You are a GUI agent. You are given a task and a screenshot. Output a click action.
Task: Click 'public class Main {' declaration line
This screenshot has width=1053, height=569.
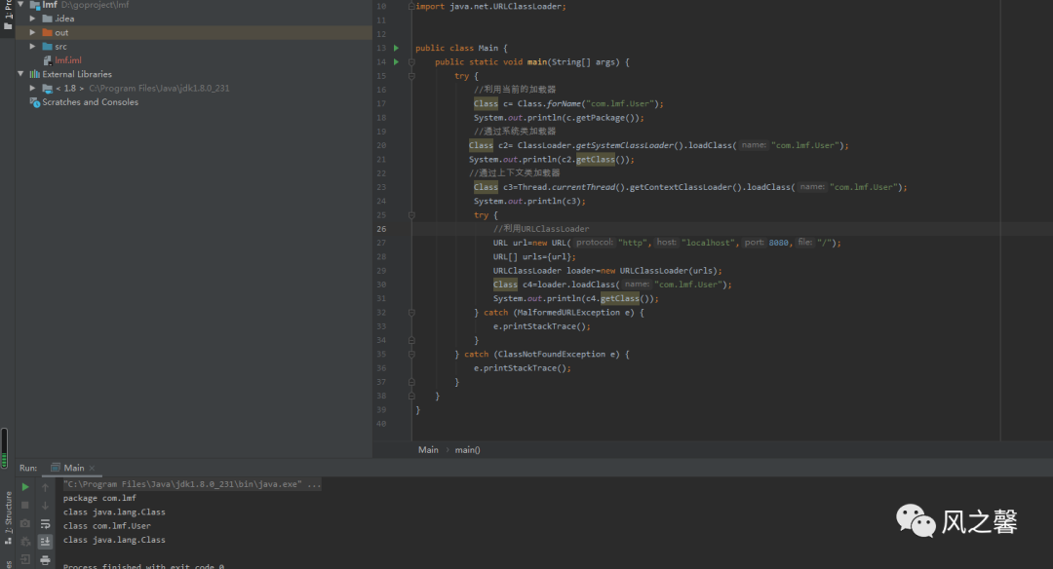point(461,48)
